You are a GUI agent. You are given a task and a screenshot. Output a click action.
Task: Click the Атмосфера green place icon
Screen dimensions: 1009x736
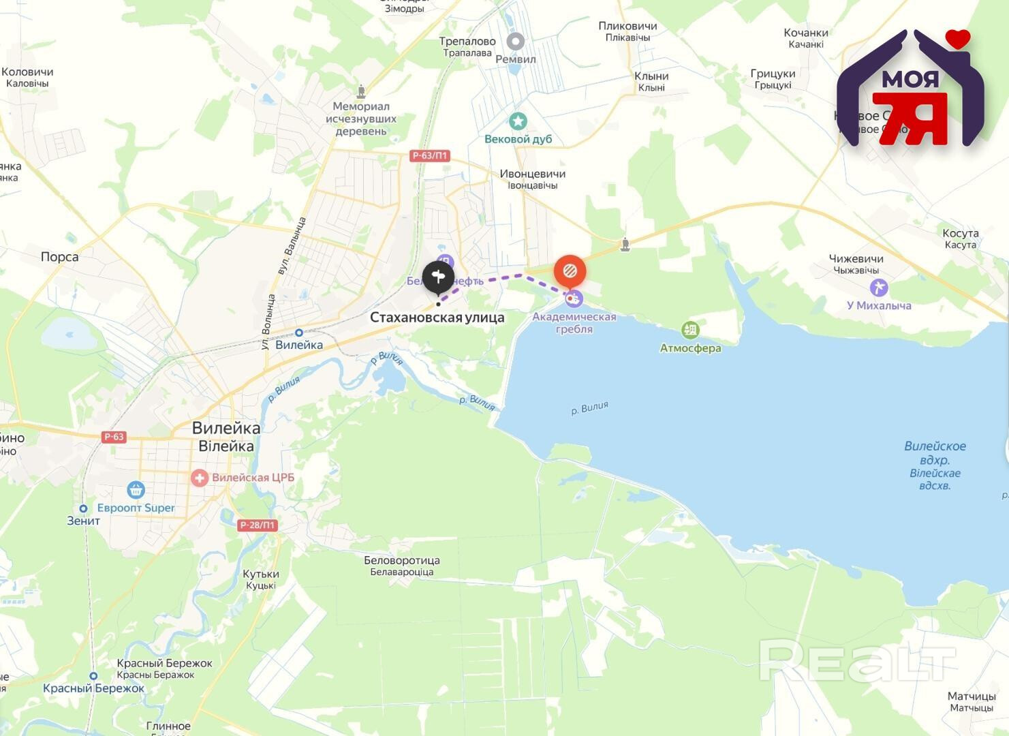click(x=690, y=331)
